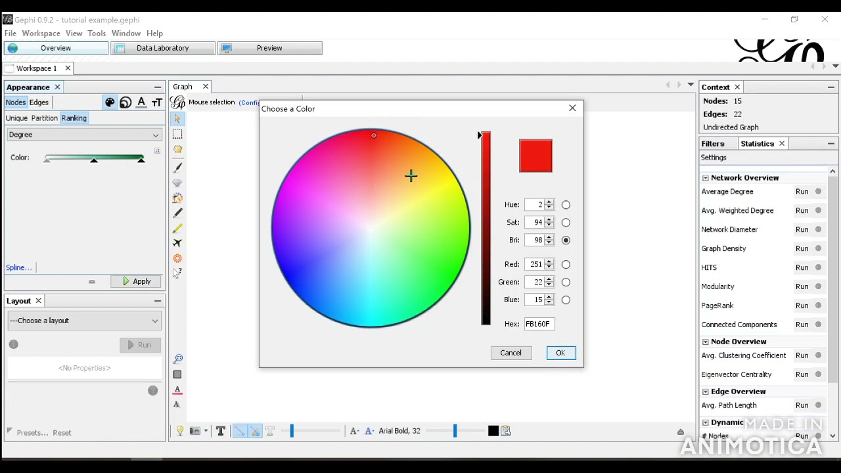
Task: Open the Tools menu
Action: (x=97, y=34)
